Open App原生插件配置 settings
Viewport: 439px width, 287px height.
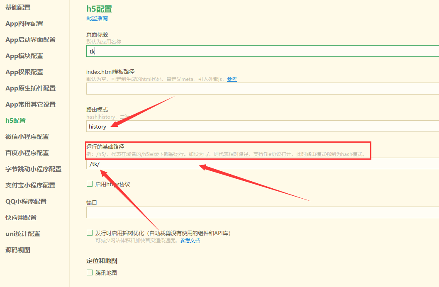click(30, 88)
